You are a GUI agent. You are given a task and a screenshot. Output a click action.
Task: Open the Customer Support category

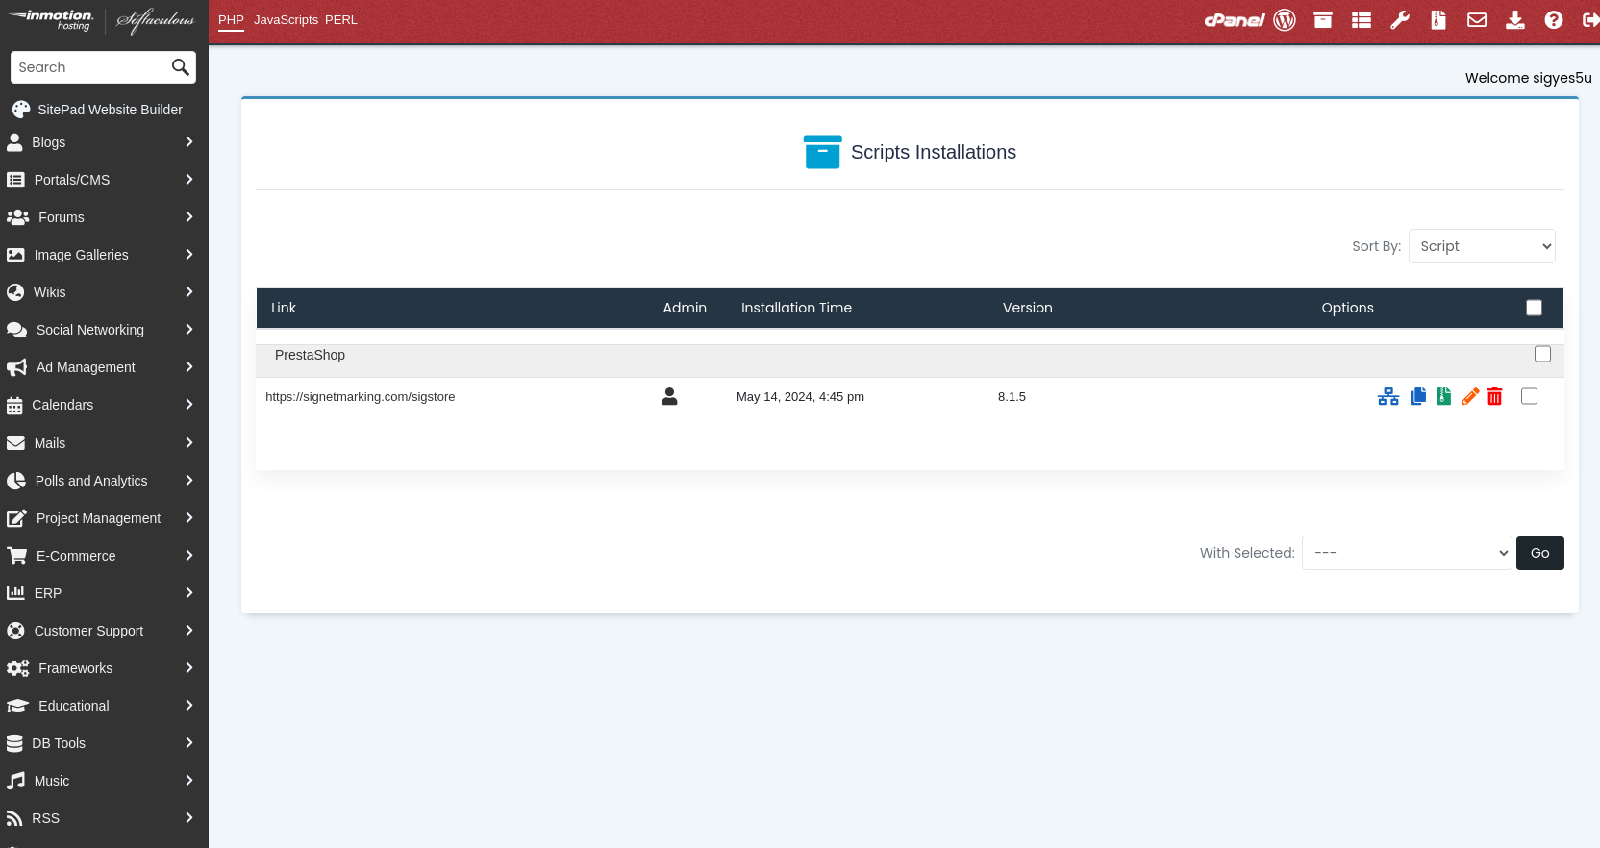[104, 631]
